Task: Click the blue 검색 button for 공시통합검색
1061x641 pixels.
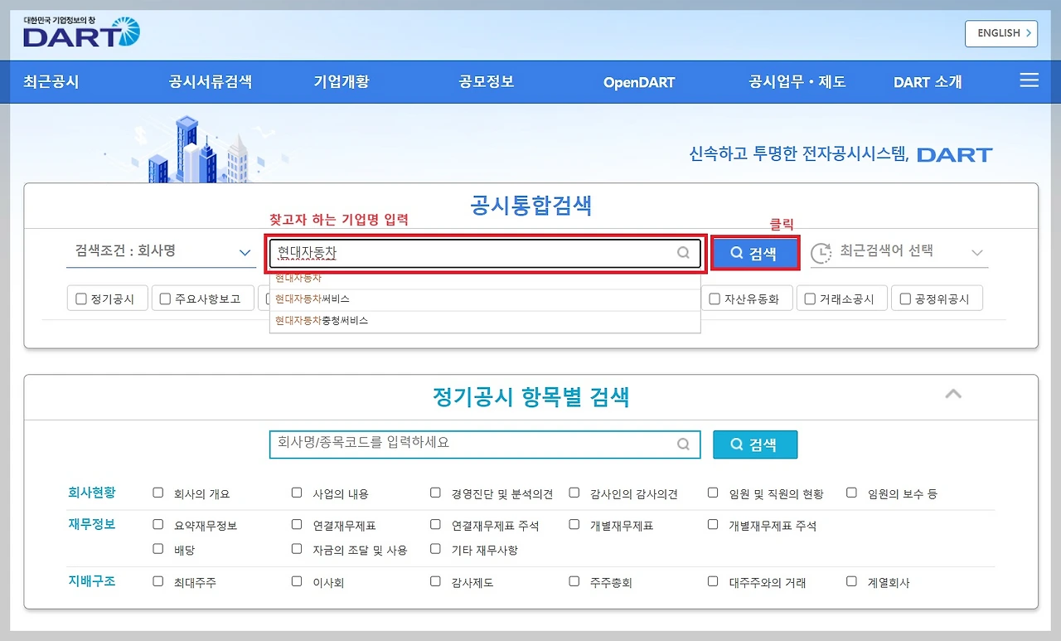Action: [754, 254]
